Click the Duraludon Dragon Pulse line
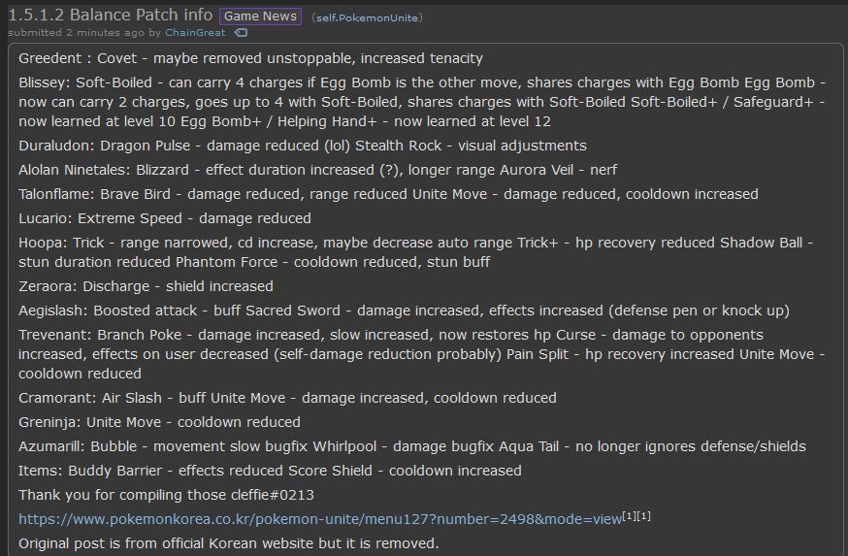Image resolution: width=848 pixels, height=556 pixels. (303, 146)
